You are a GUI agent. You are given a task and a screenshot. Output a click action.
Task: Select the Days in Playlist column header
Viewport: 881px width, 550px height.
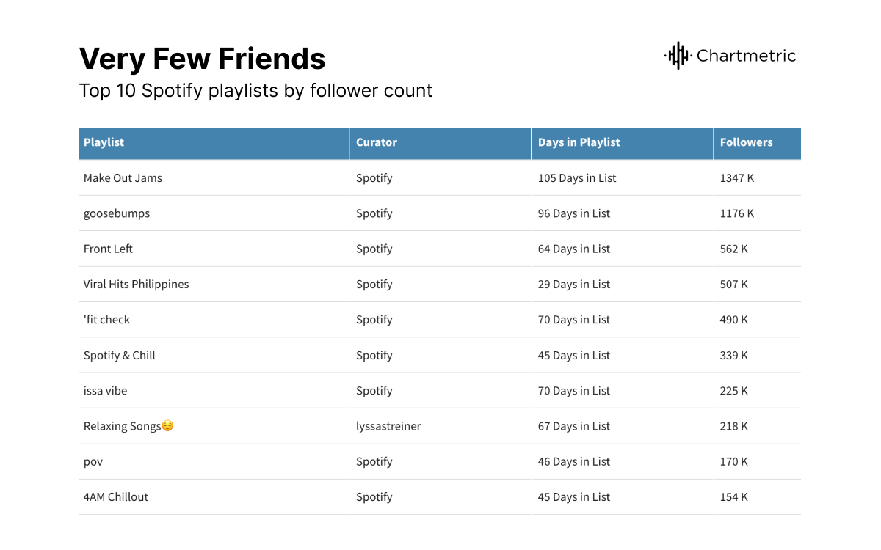tap(579, 142)
